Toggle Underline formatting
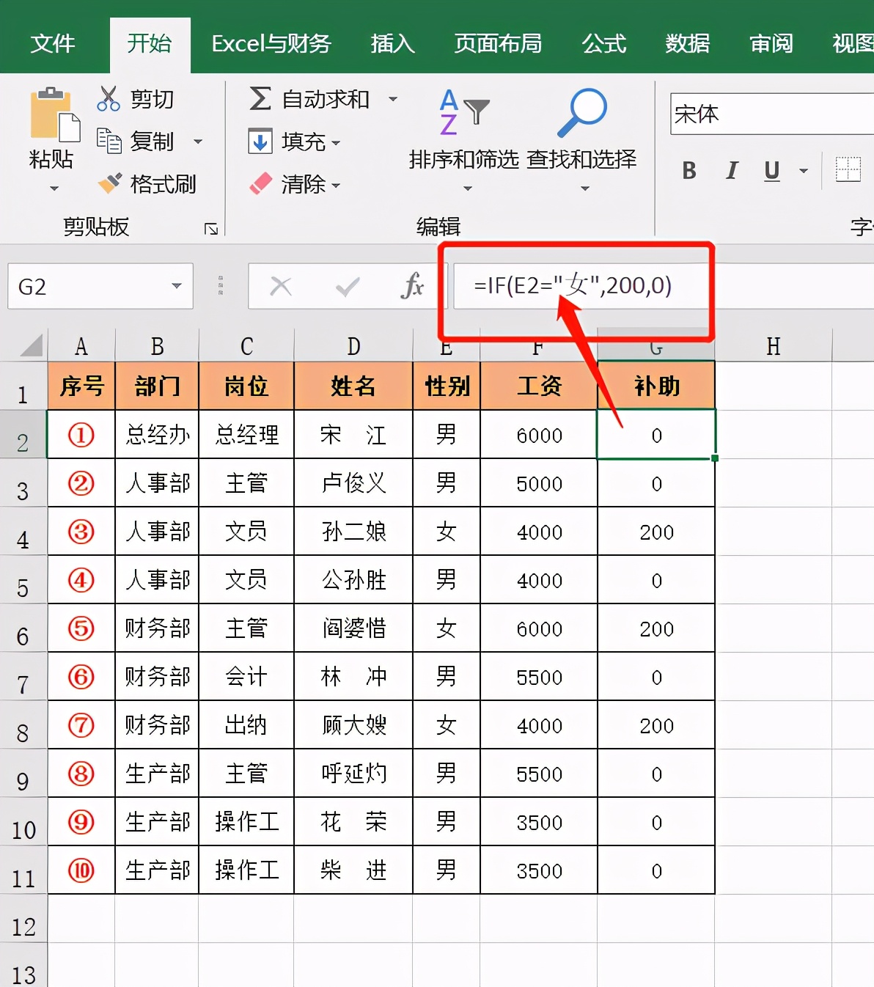 [x=771, y=171]
